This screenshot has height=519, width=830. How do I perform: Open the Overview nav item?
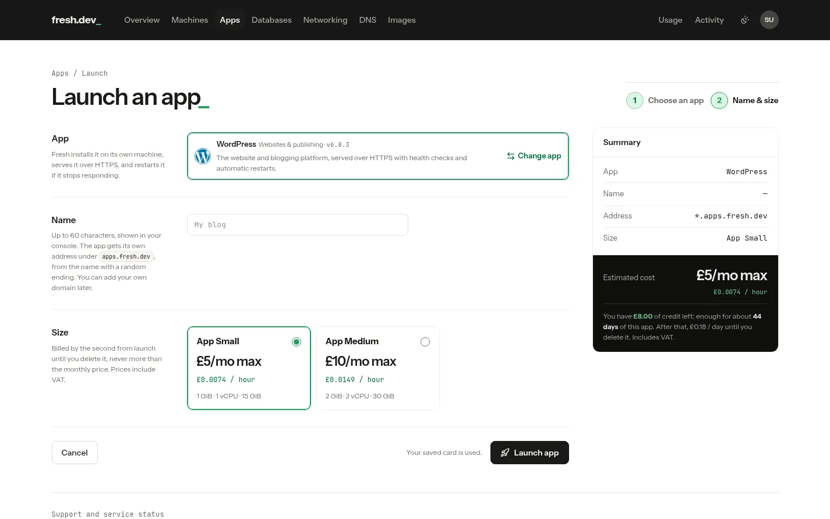point(142,20)
